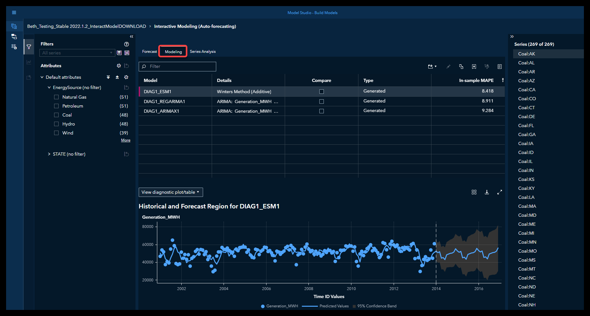
Task: Download the forecast plot
Action: click(x=487, y=192)
